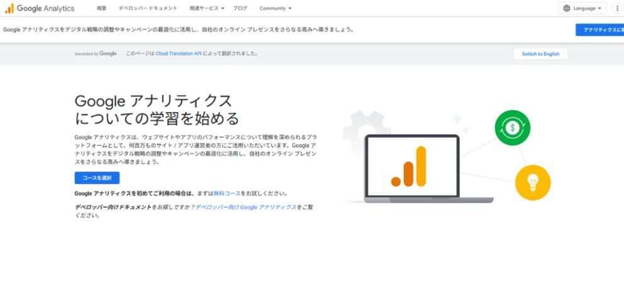Open the Cloud Translation API link
The image size is (624, 294).
(178, 54)
